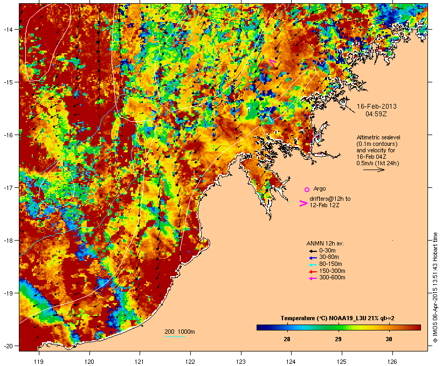
Task: Click the '0.5m/s (1kt 24h)' label
Action: 378,163
